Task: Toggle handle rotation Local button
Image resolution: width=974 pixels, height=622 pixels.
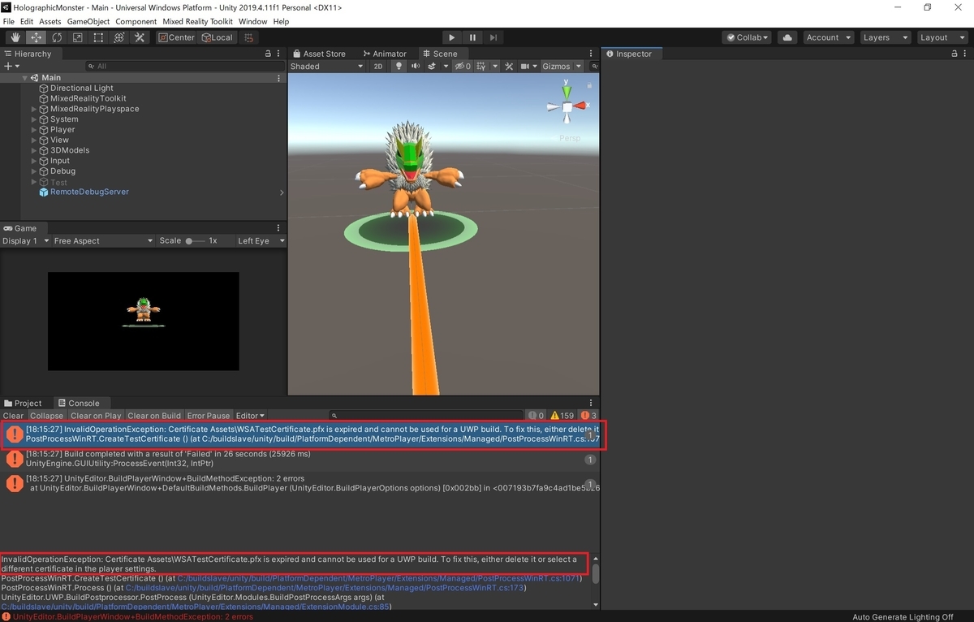Action: click(x=217, y=37)
